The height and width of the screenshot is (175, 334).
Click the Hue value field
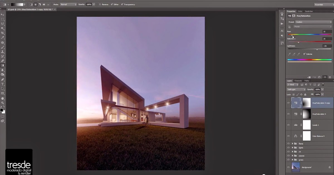(x=327, y=31)
